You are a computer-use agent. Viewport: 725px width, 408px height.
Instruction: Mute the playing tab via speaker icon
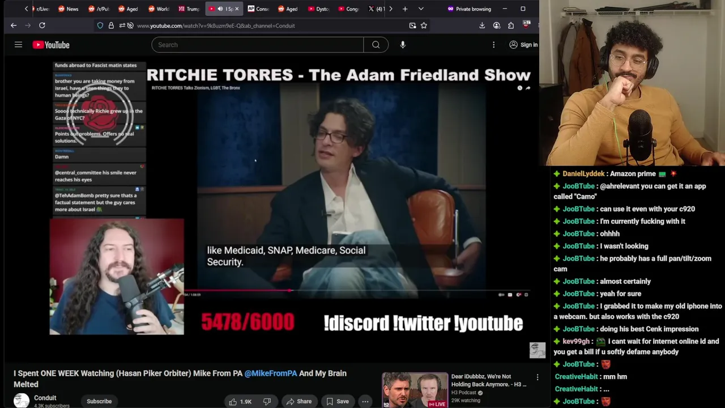220,9
